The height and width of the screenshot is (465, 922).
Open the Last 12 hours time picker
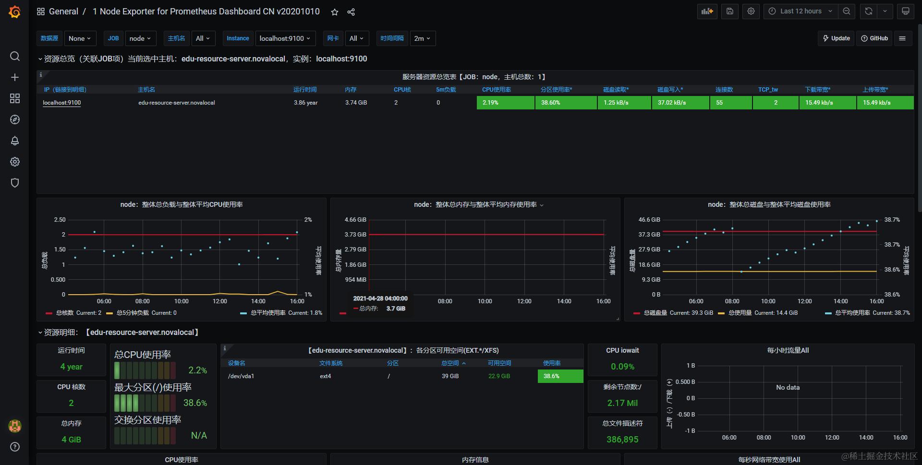tap(801, 11)
